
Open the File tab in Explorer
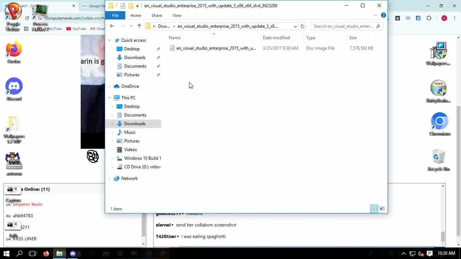tap(115, 15)
